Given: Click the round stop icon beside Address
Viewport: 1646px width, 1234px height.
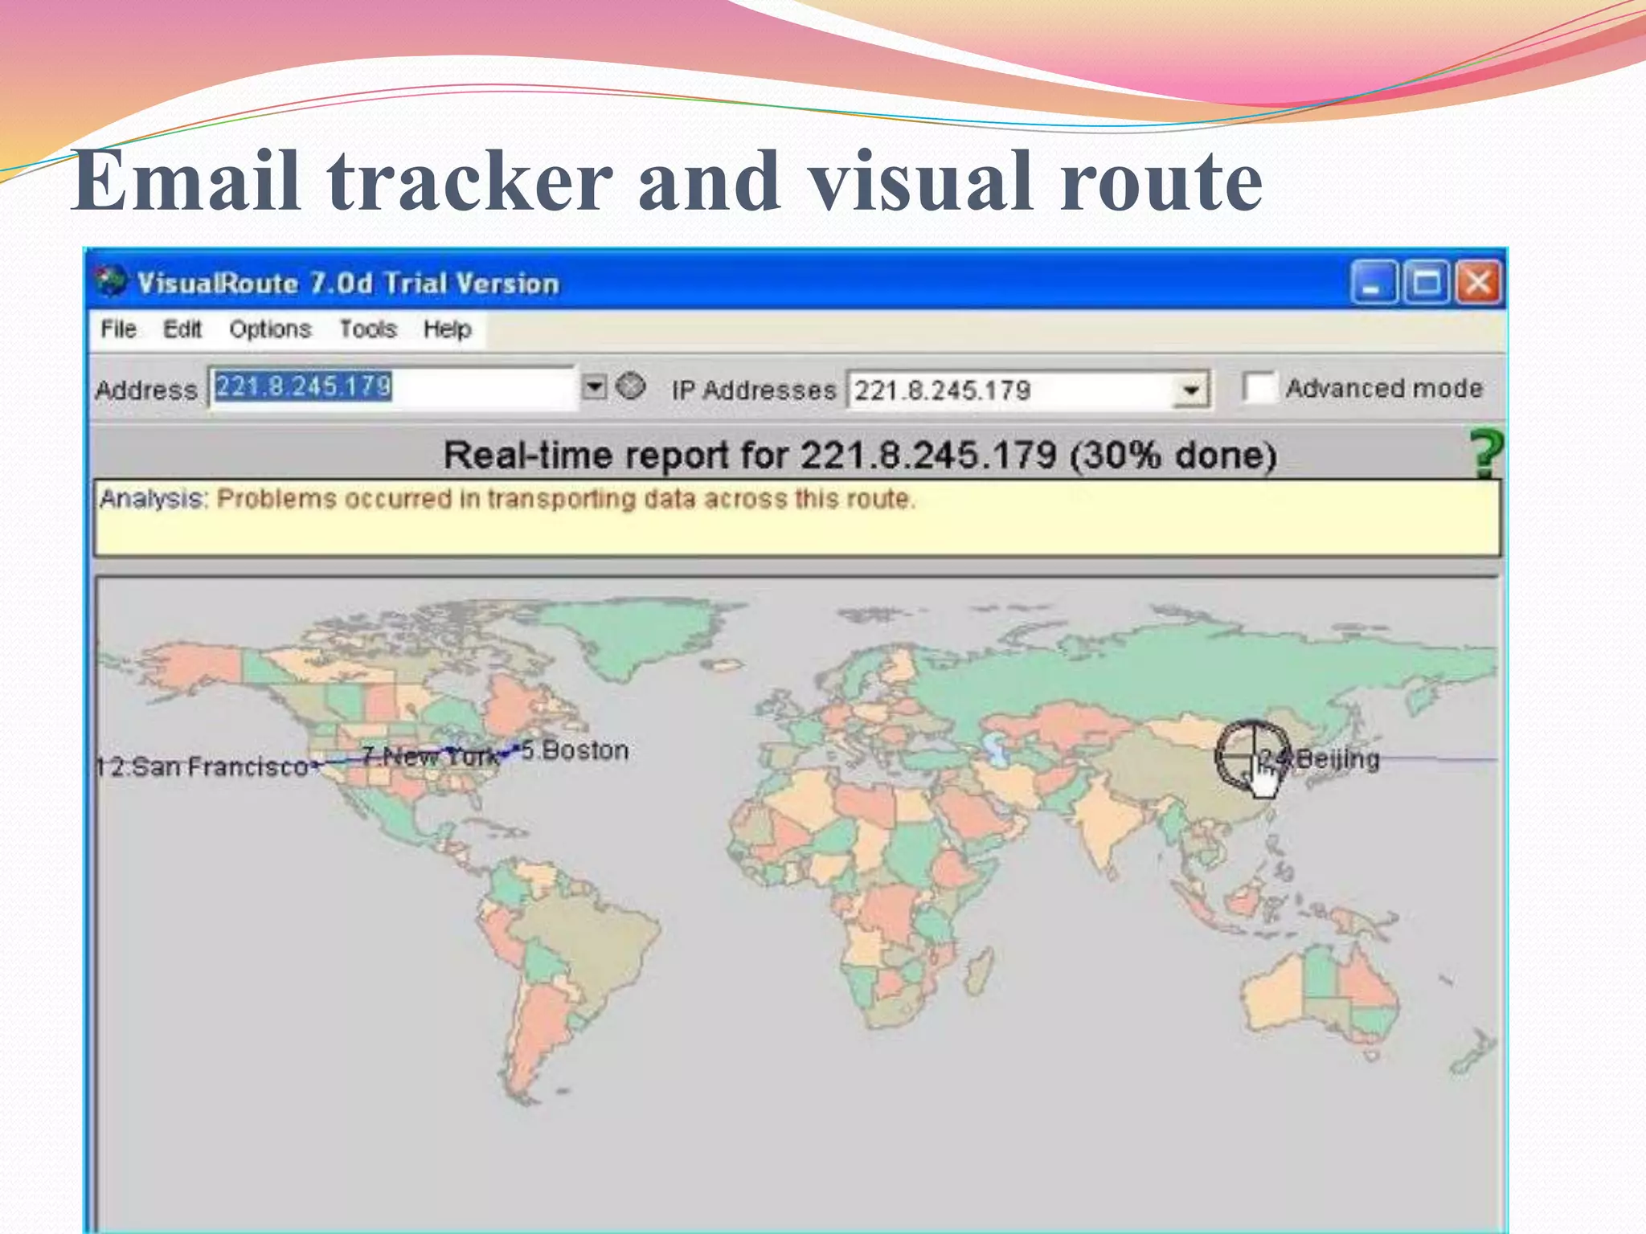Looking at the screenshot, I should tap(631, 386).
